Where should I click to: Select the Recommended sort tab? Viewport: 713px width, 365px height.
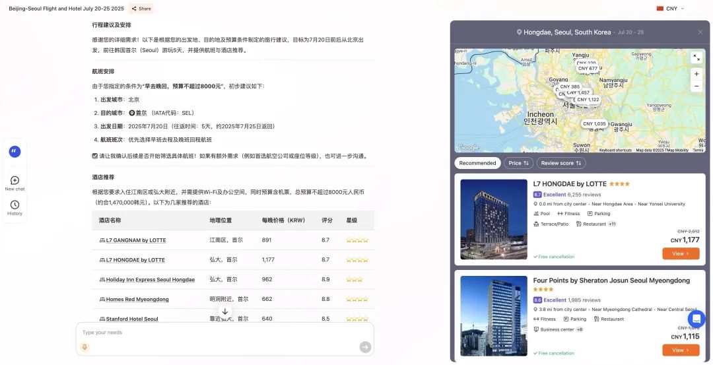point(477,163)
